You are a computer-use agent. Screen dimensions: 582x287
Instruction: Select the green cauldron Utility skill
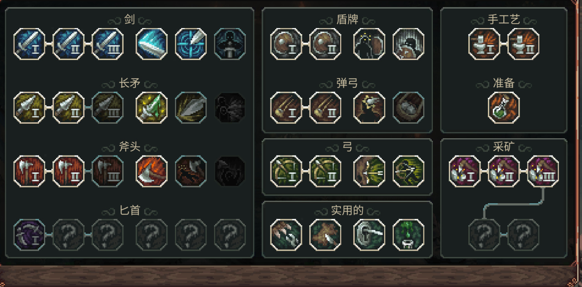click(x=408, y=235)
